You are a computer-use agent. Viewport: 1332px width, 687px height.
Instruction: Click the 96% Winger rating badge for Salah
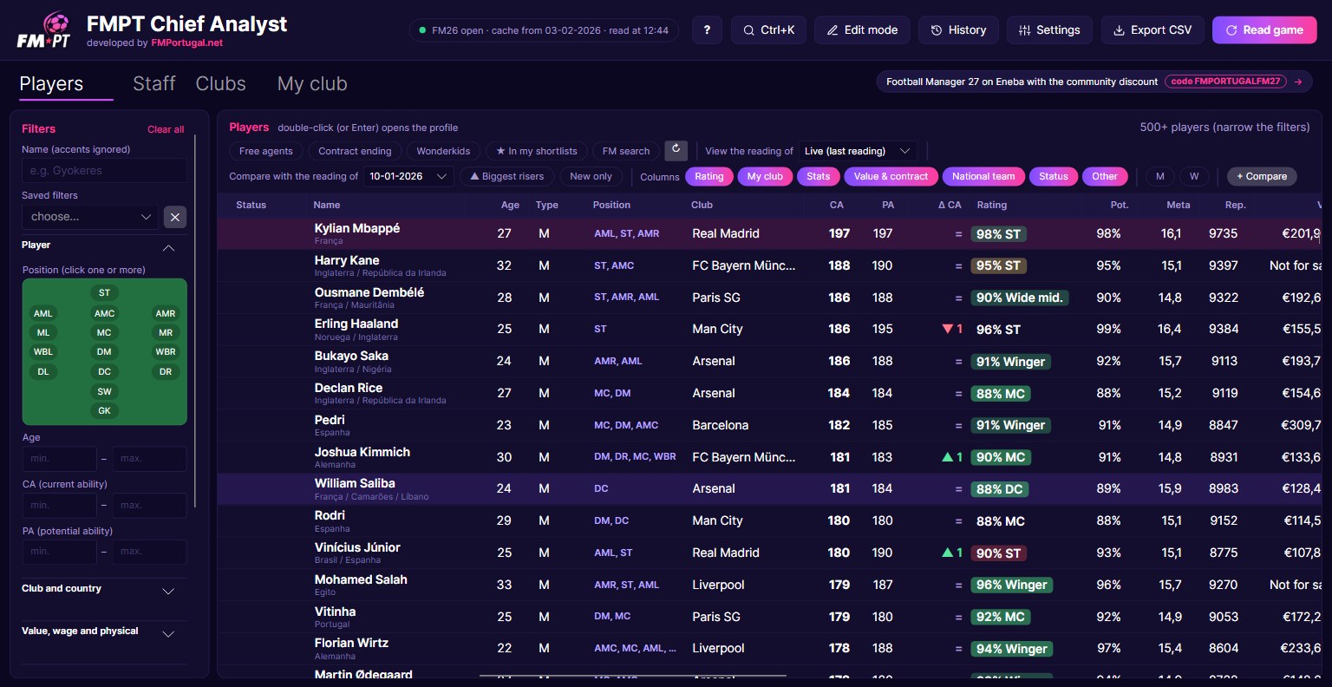1011,585
